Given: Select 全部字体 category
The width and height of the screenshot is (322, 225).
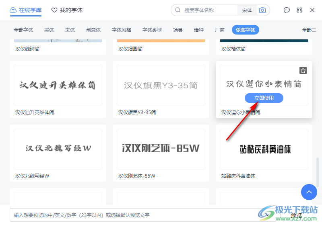Looking at the screenshot, I should (23, 30).
